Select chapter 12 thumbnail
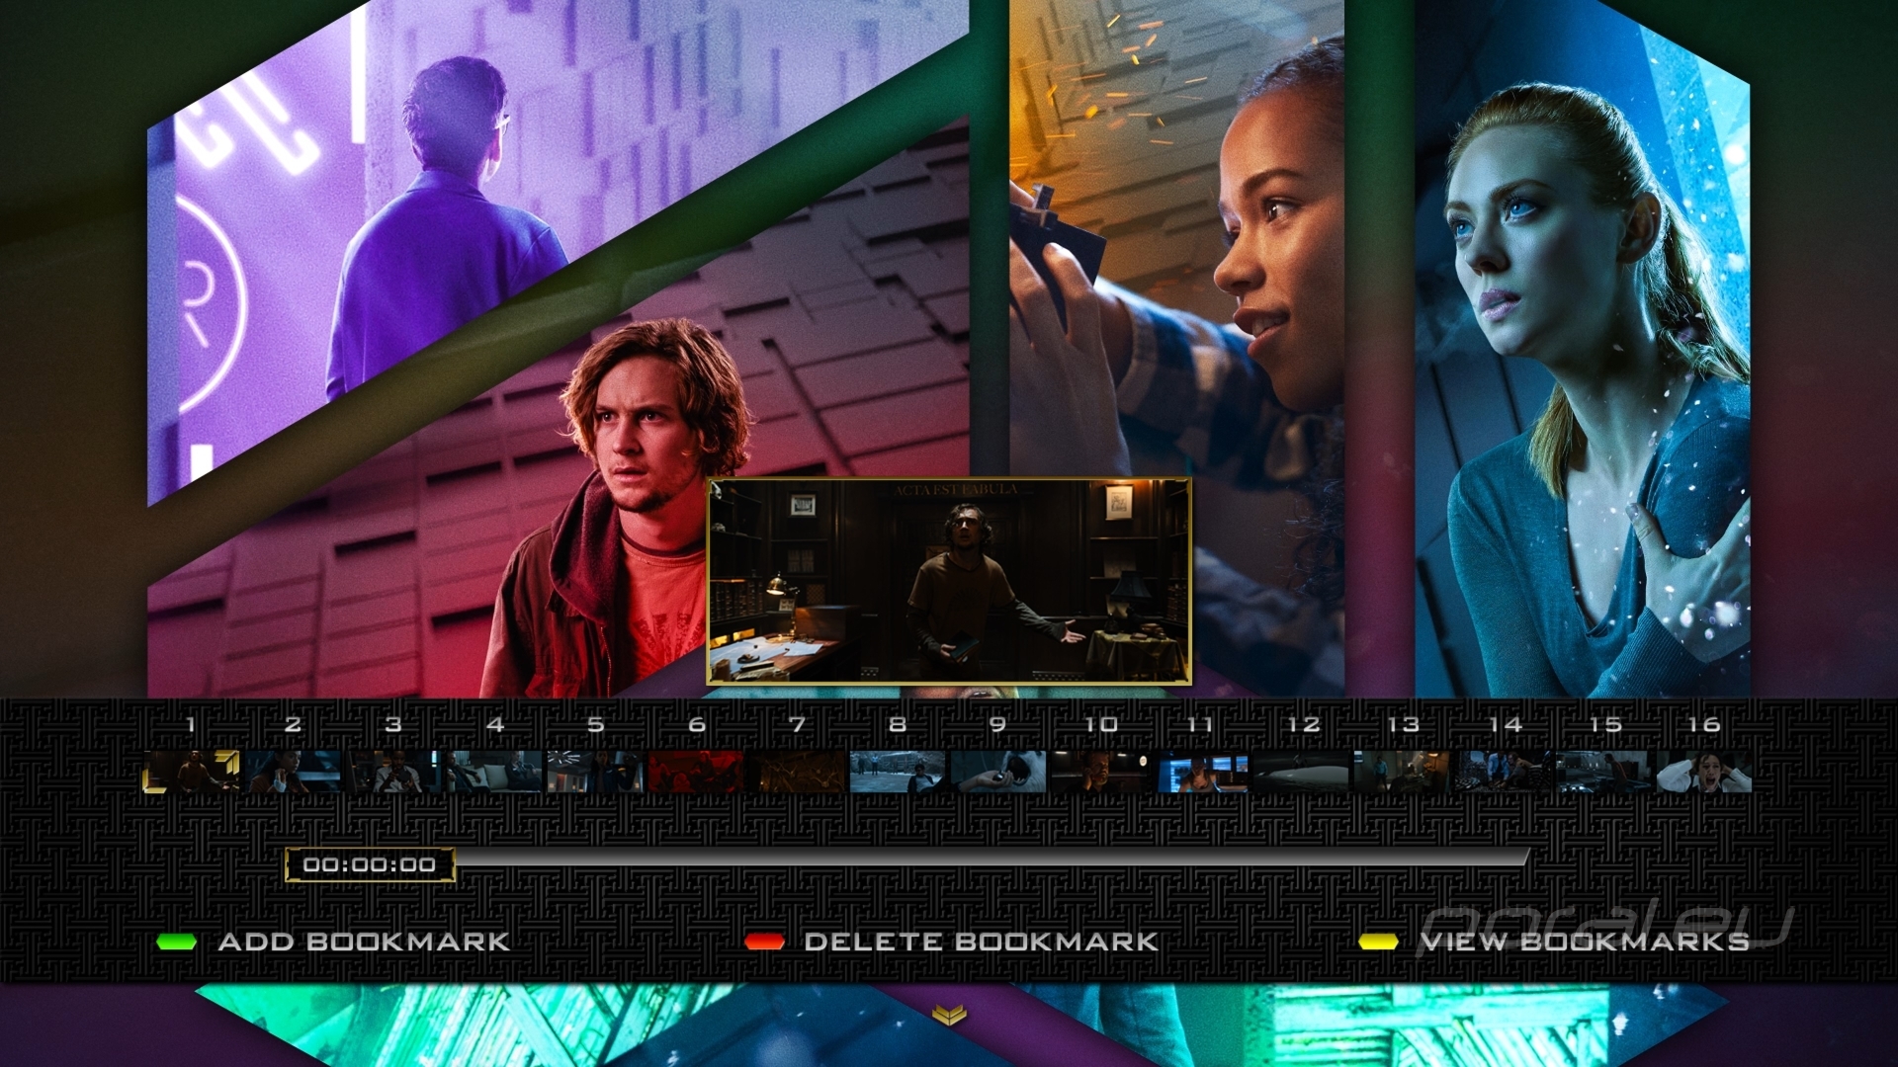Viewport: 1898px width, 1067px height. 1301,772
